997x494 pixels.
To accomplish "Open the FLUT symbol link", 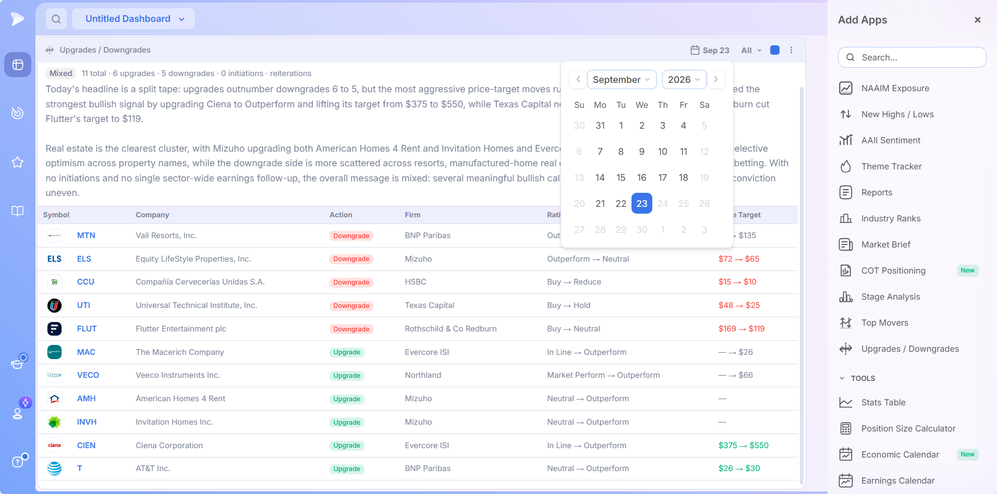I will point(87,328).
